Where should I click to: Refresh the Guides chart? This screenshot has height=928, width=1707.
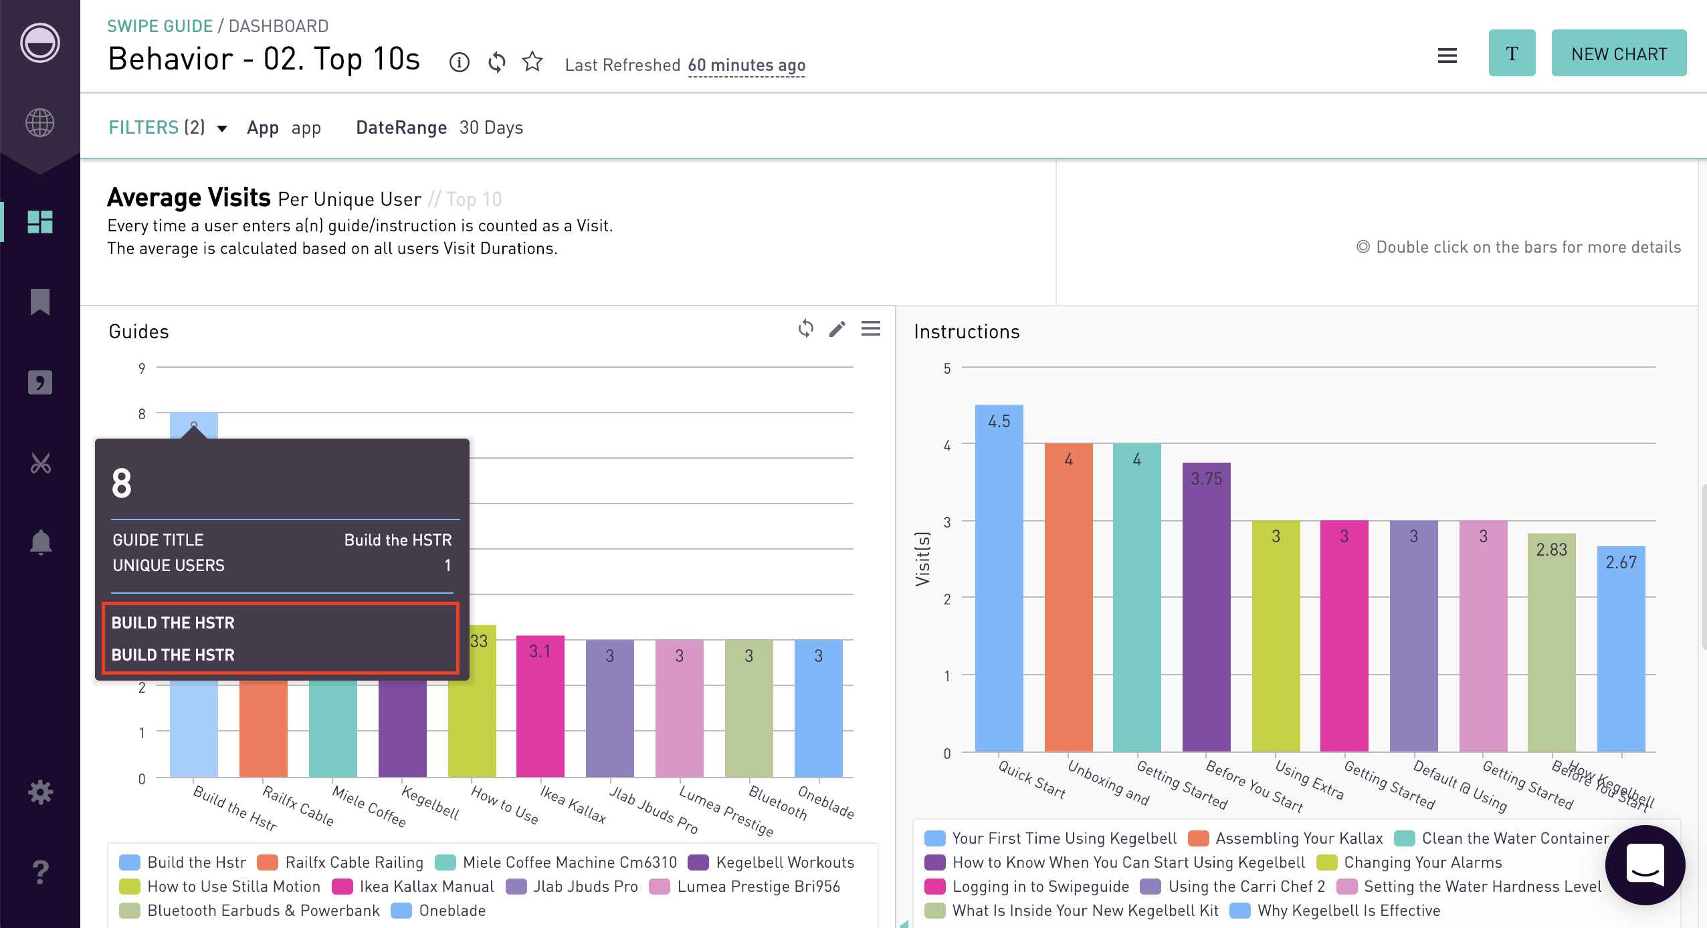tap(806, 328)
